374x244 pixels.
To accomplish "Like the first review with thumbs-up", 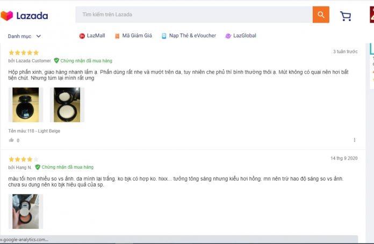I will (x=11, y=140).
